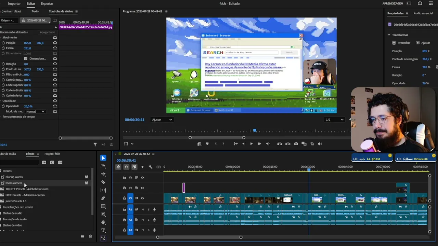438x246 pixels.
Task: Solo audio track A2
Action: click(149, 220)
